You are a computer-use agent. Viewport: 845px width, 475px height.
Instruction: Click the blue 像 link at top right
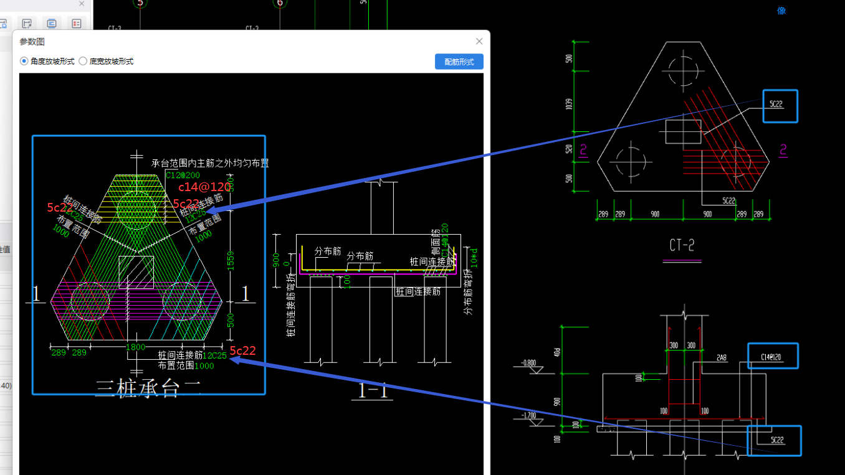pyautogui.click(x=781, y=11)
